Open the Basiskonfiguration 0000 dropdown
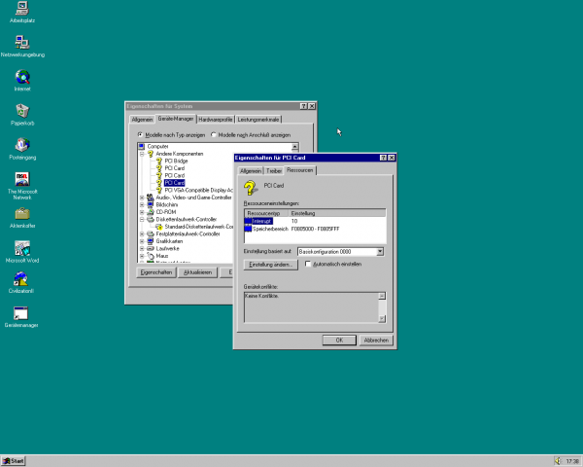The height and width of the screenshot is (467, 583). pyautogui.click(x=380, y=252)
